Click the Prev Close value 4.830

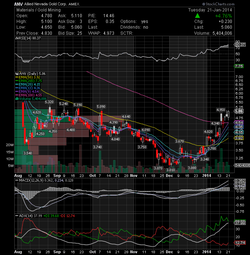(46, 33)
